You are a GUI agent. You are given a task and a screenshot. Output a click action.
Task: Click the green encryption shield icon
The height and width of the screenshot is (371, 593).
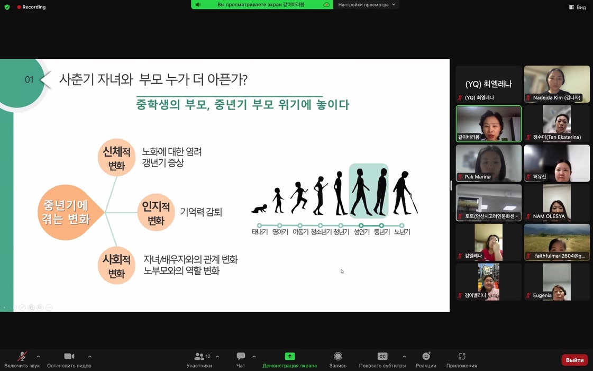pyautogui.click(x=7, y=7)
